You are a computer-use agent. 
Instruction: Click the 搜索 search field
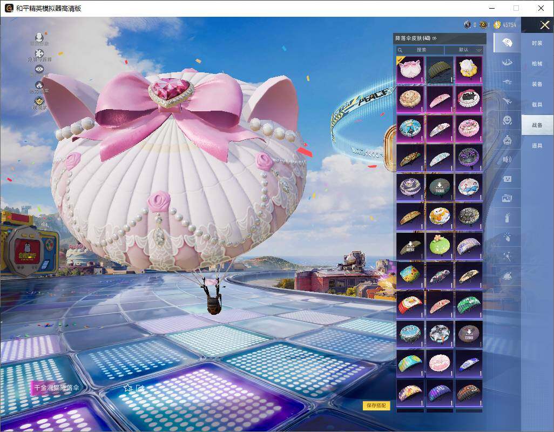click(421, 50)
